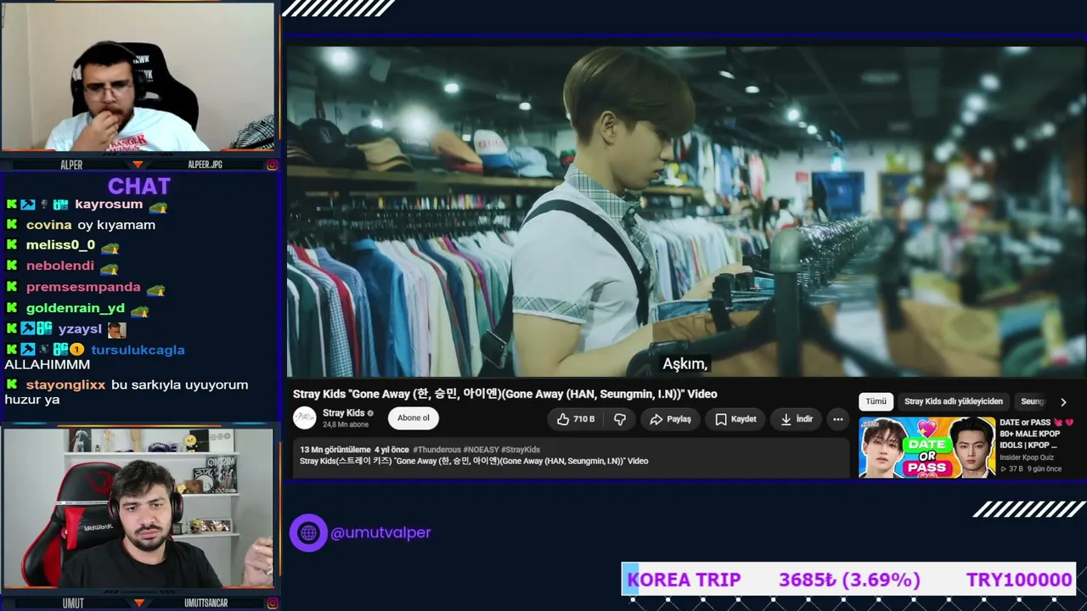Click the frog emote next to nebolendi
The width and height of the screenshot is (1087, 611).
(x=109, y=267)
